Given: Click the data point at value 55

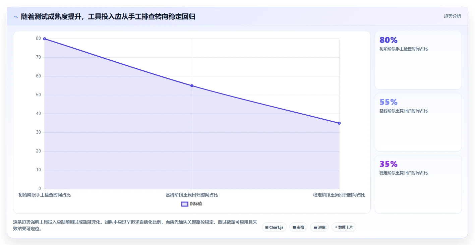Looking at the screenshot, I should click(192, 86).
